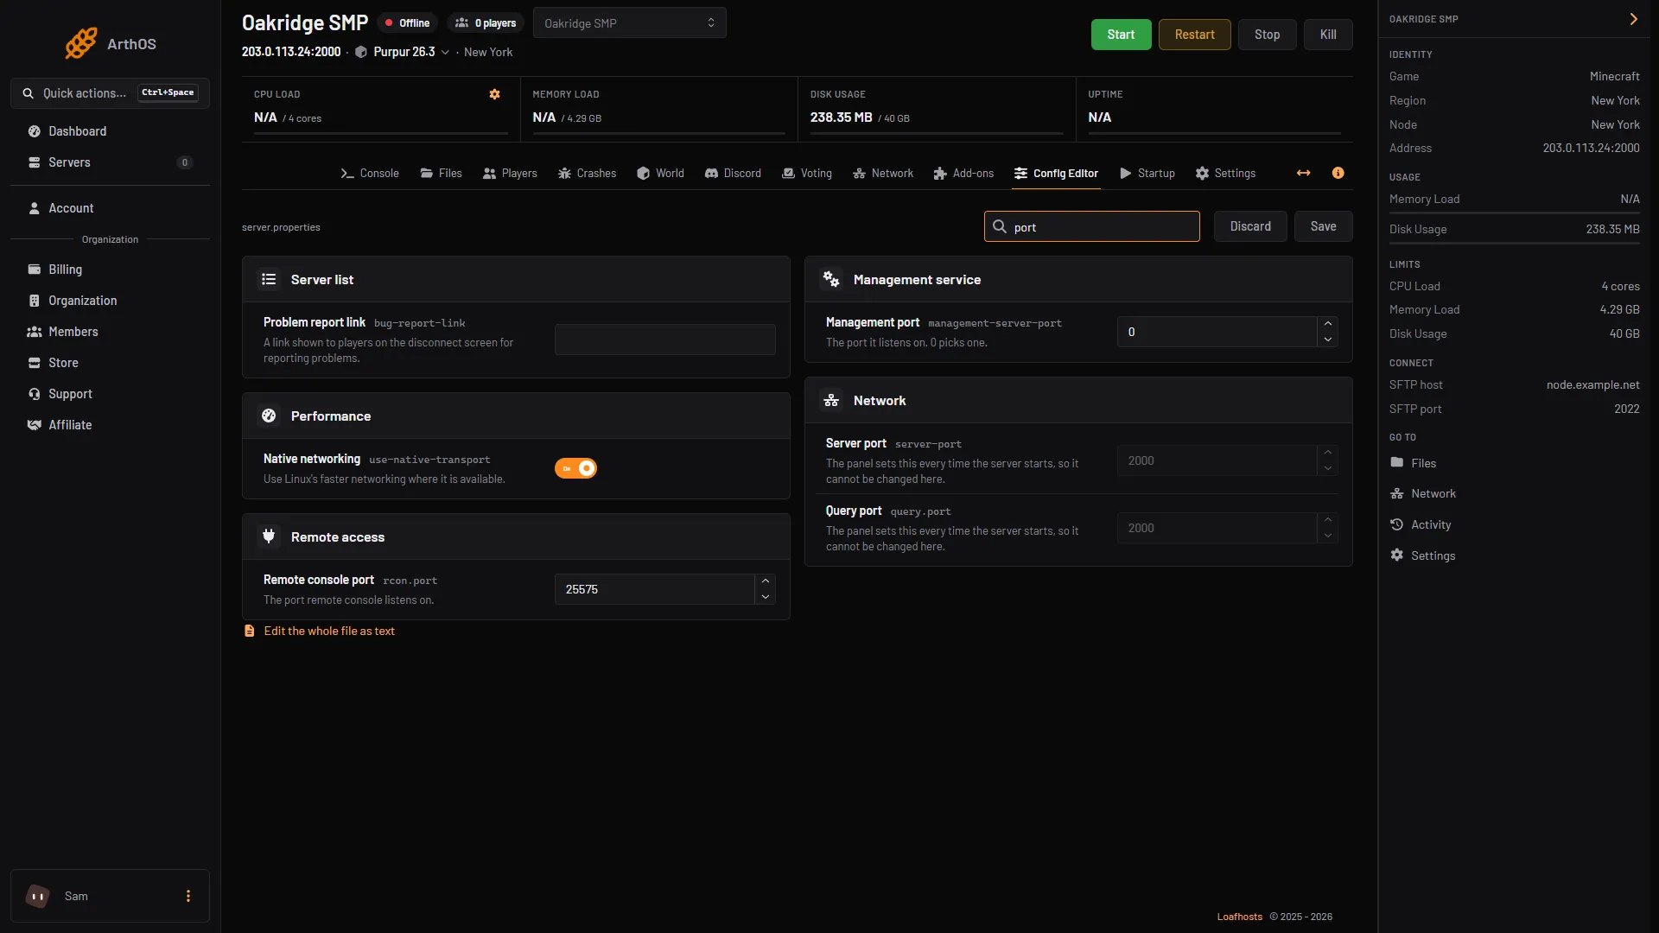
Task: Increase the Management port value
Action: [x=1327, y=324]
